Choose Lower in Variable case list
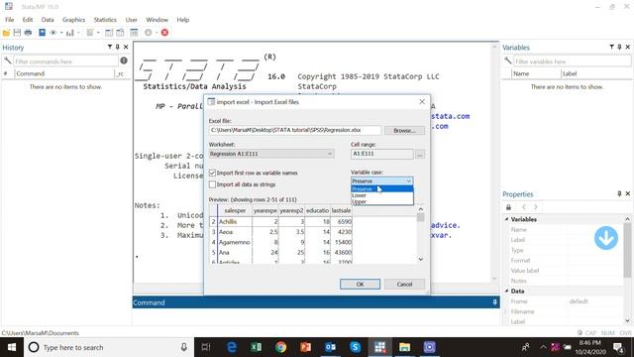 [x=381, y=195]
